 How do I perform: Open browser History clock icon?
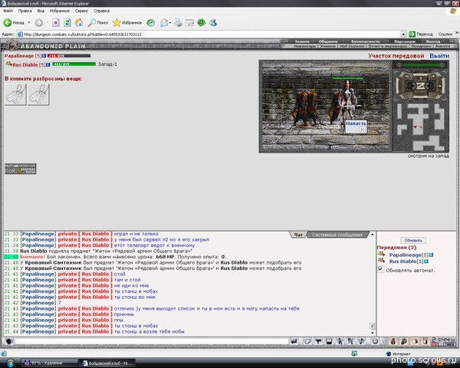150,22
